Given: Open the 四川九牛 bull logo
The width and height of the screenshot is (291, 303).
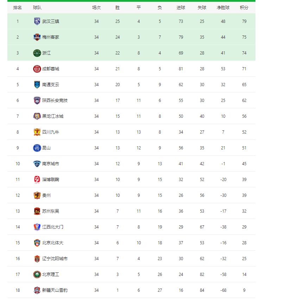Looking at the screenshot, I should pos(37,132).
